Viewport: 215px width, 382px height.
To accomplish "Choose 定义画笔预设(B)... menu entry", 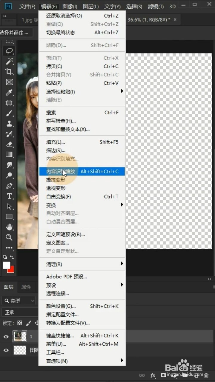I will tap(82, 234).
